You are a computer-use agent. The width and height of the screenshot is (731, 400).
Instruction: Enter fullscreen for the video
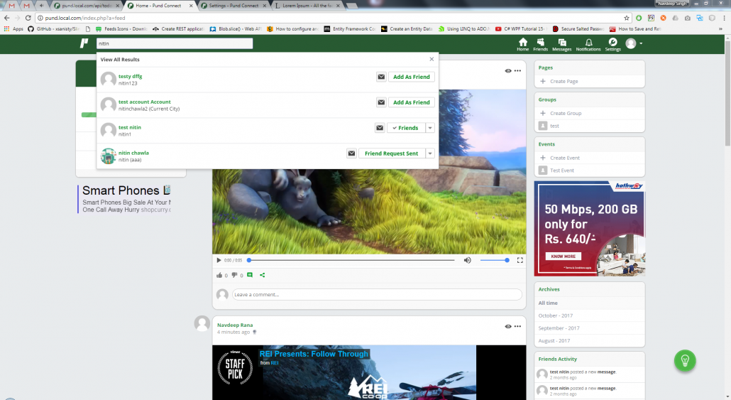point(520,260)
